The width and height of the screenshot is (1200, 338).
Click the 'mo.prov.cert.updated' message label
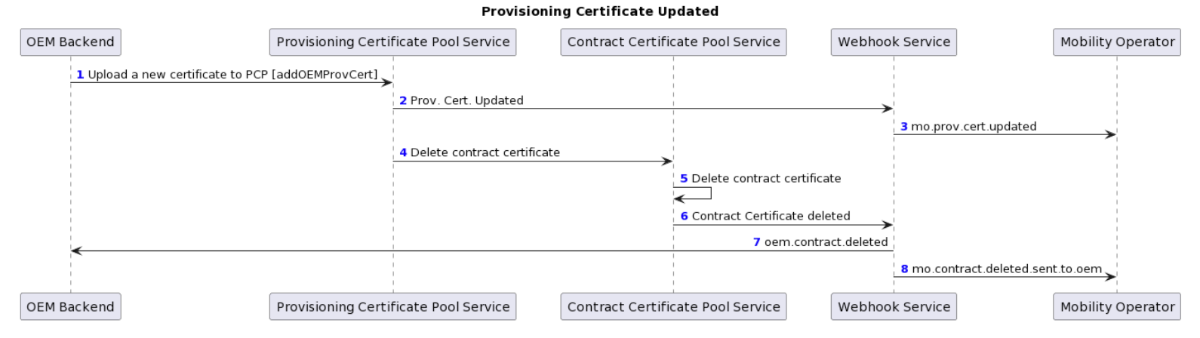pyautogui.click(x=974, y=127)
